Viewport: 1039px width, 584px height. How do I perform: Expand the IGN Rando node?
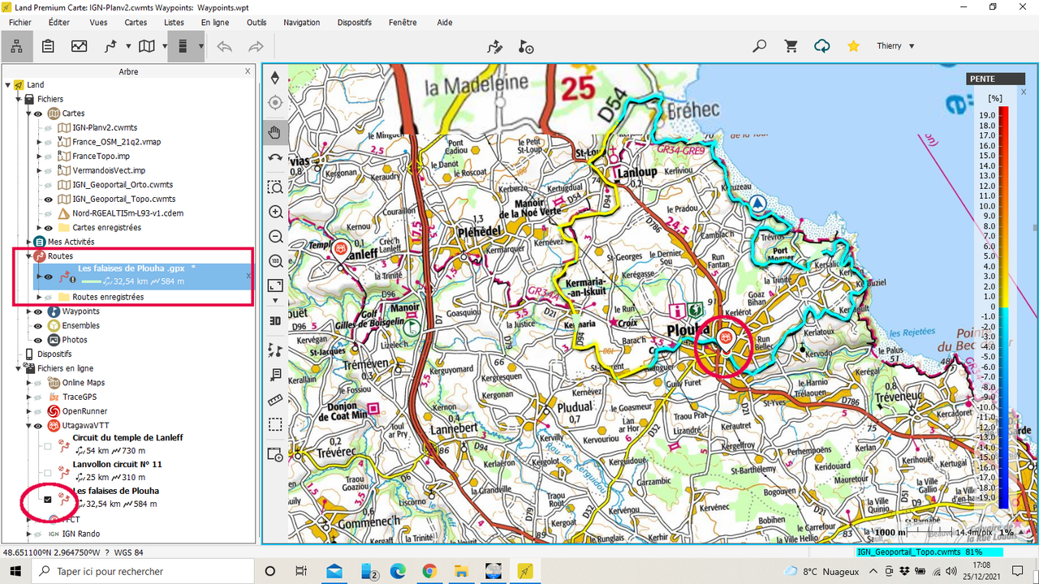pyautogui.click(x=28, y=534)
